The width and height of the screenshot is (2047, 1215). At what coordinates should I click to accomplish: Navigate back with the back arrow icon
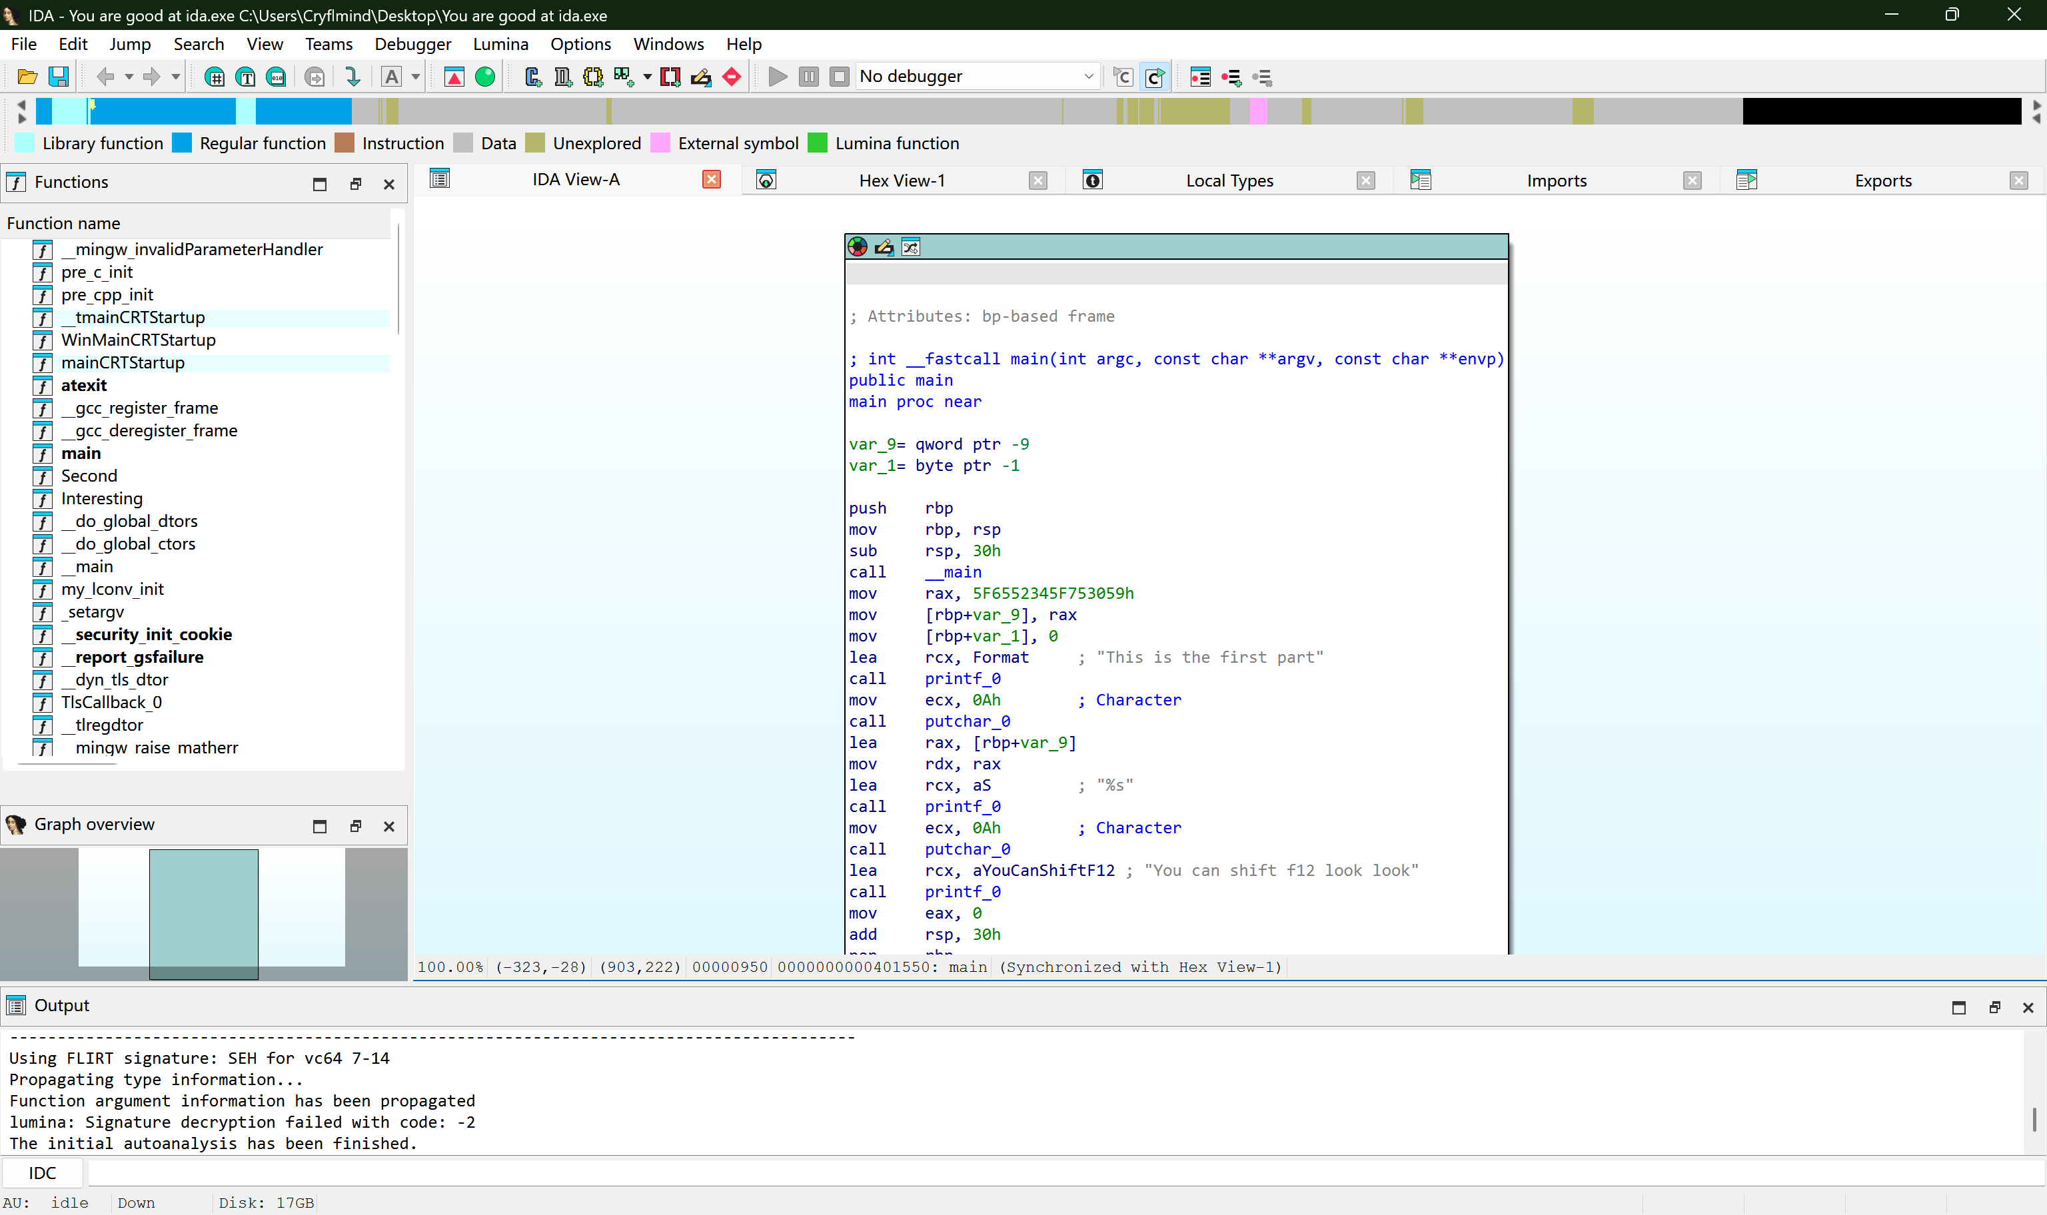pyautogui.click(x=107, y=76)
